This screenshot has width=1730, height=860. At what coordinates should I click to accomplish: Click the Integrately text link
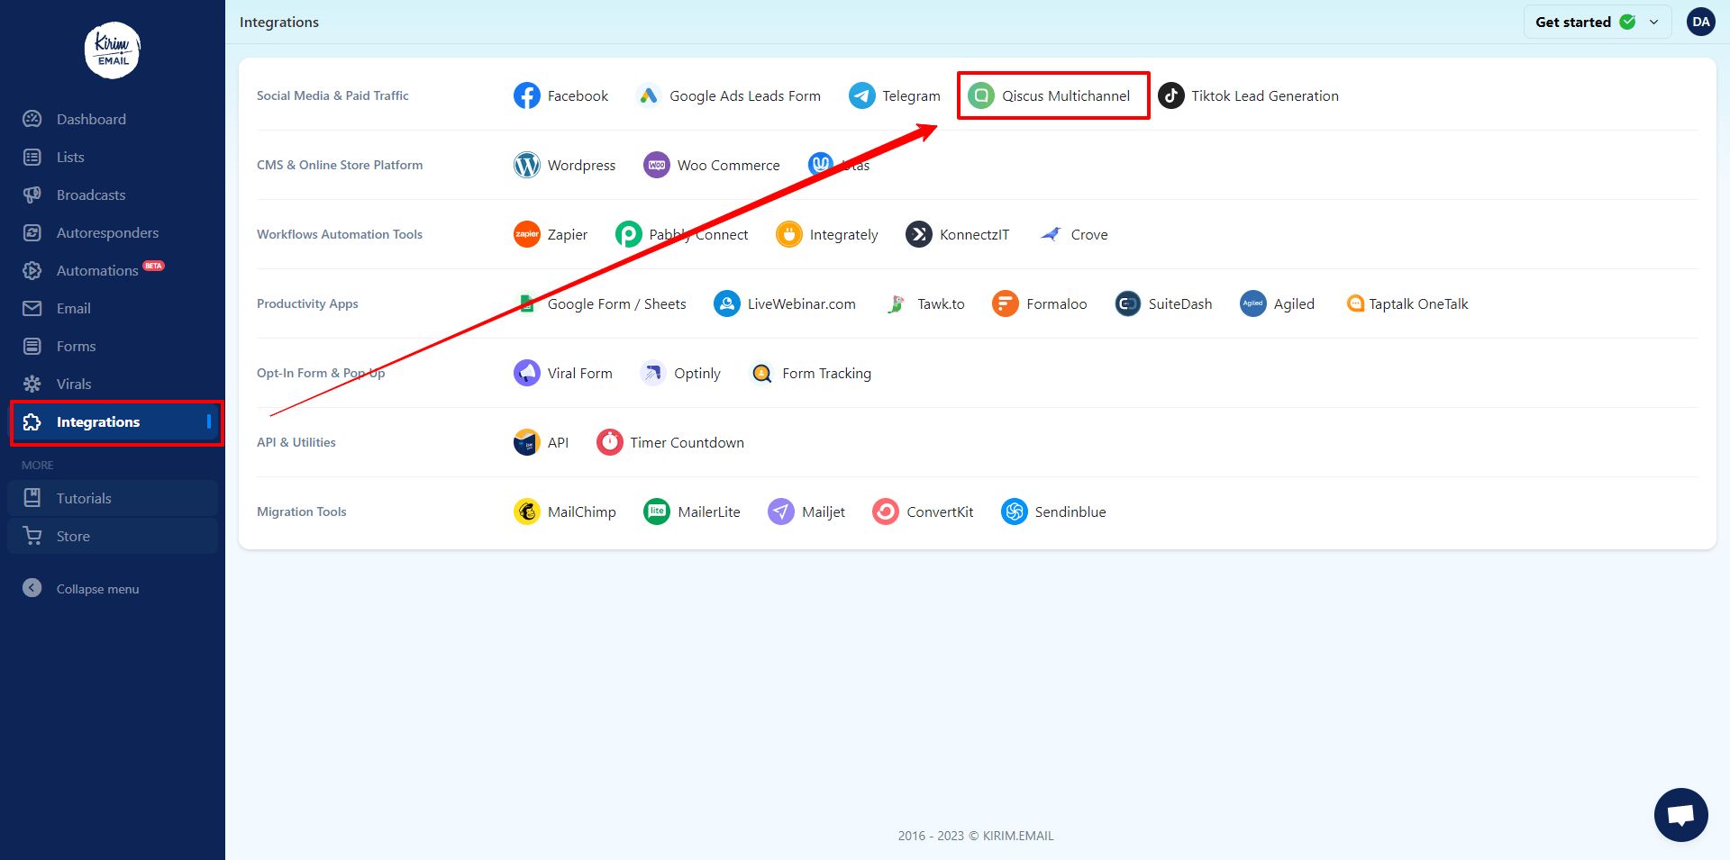[843, 235]
